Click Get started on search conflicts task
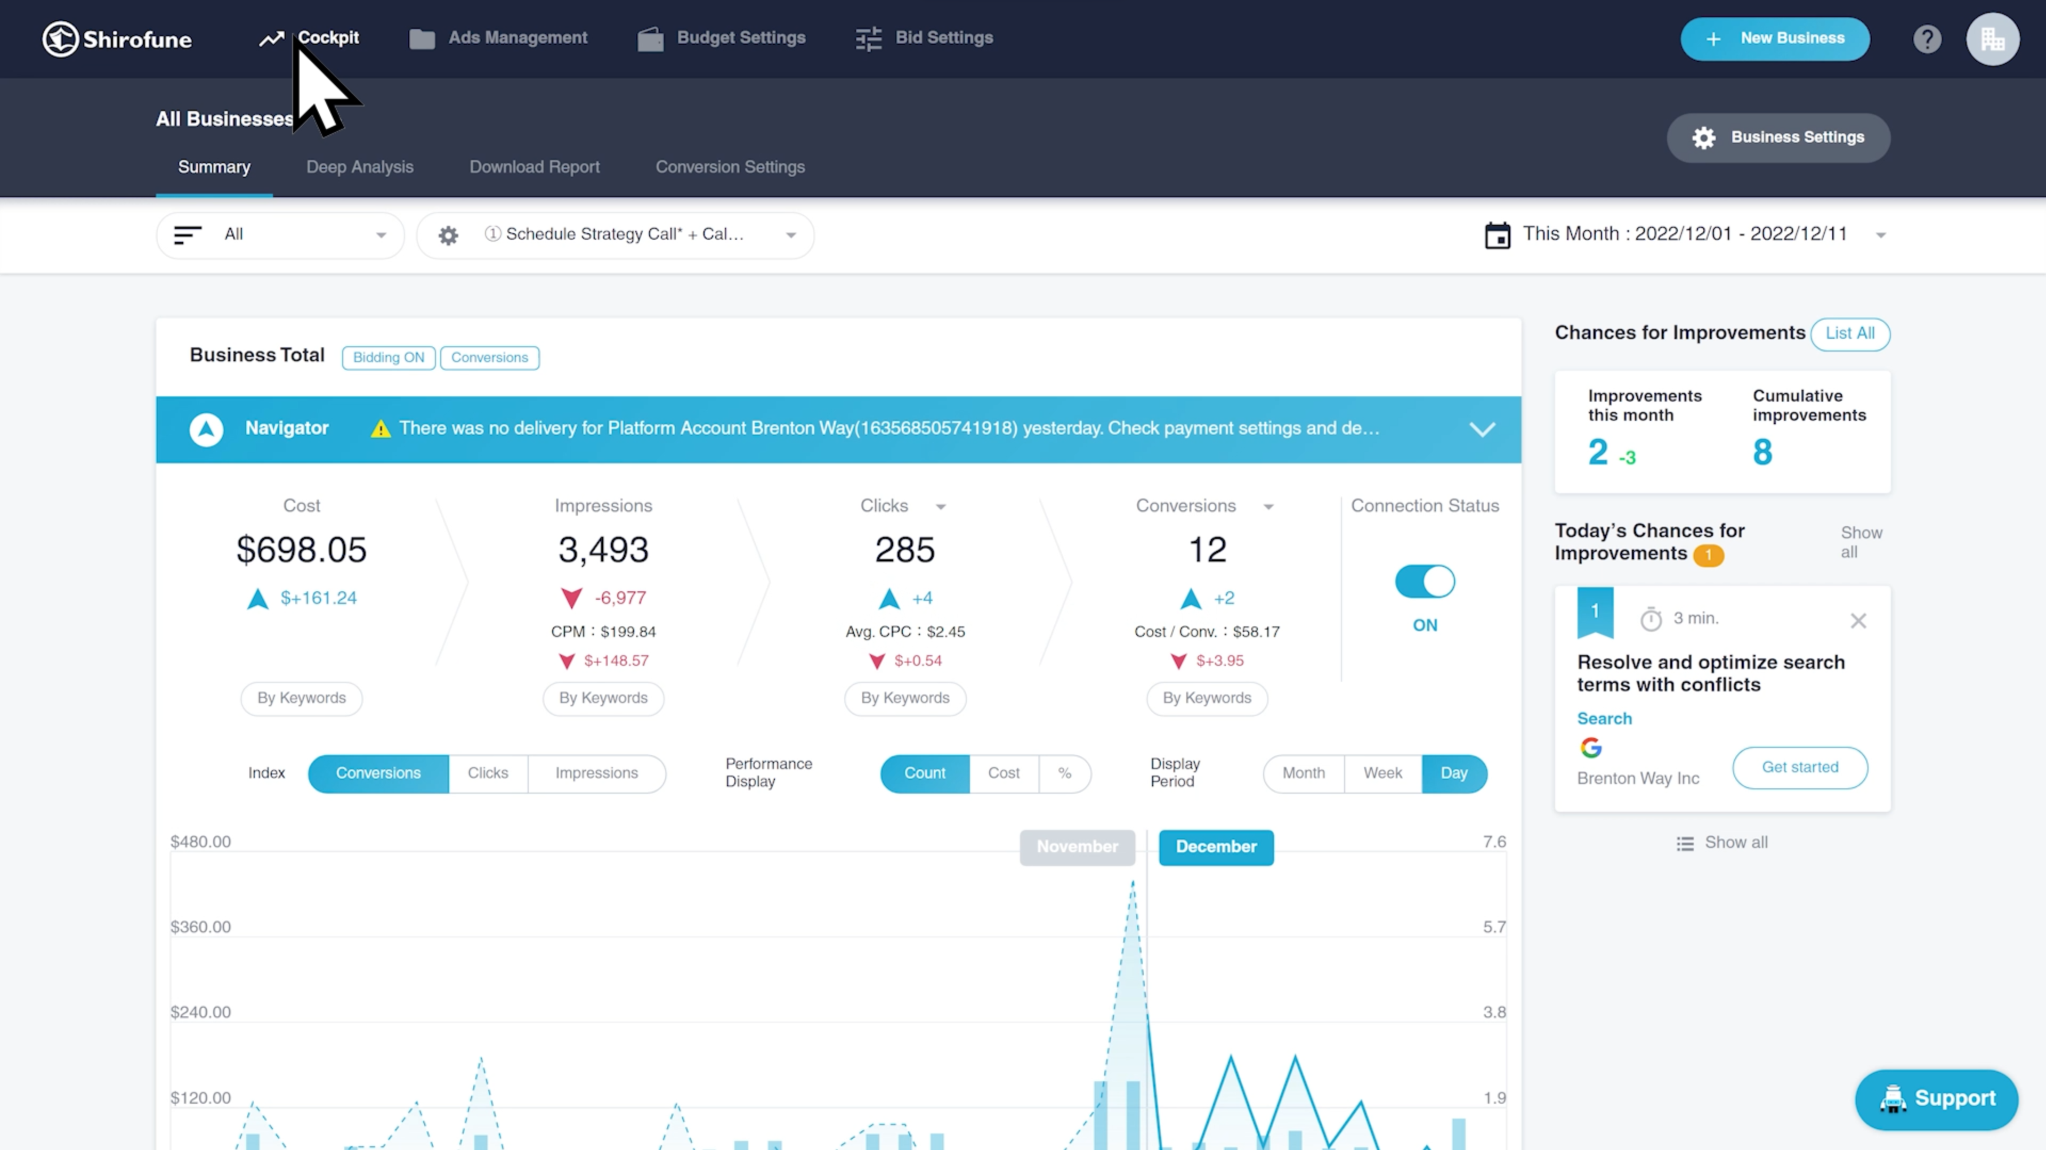2046x1150 pixels. pyautogui.click(x=1800, y=766)
